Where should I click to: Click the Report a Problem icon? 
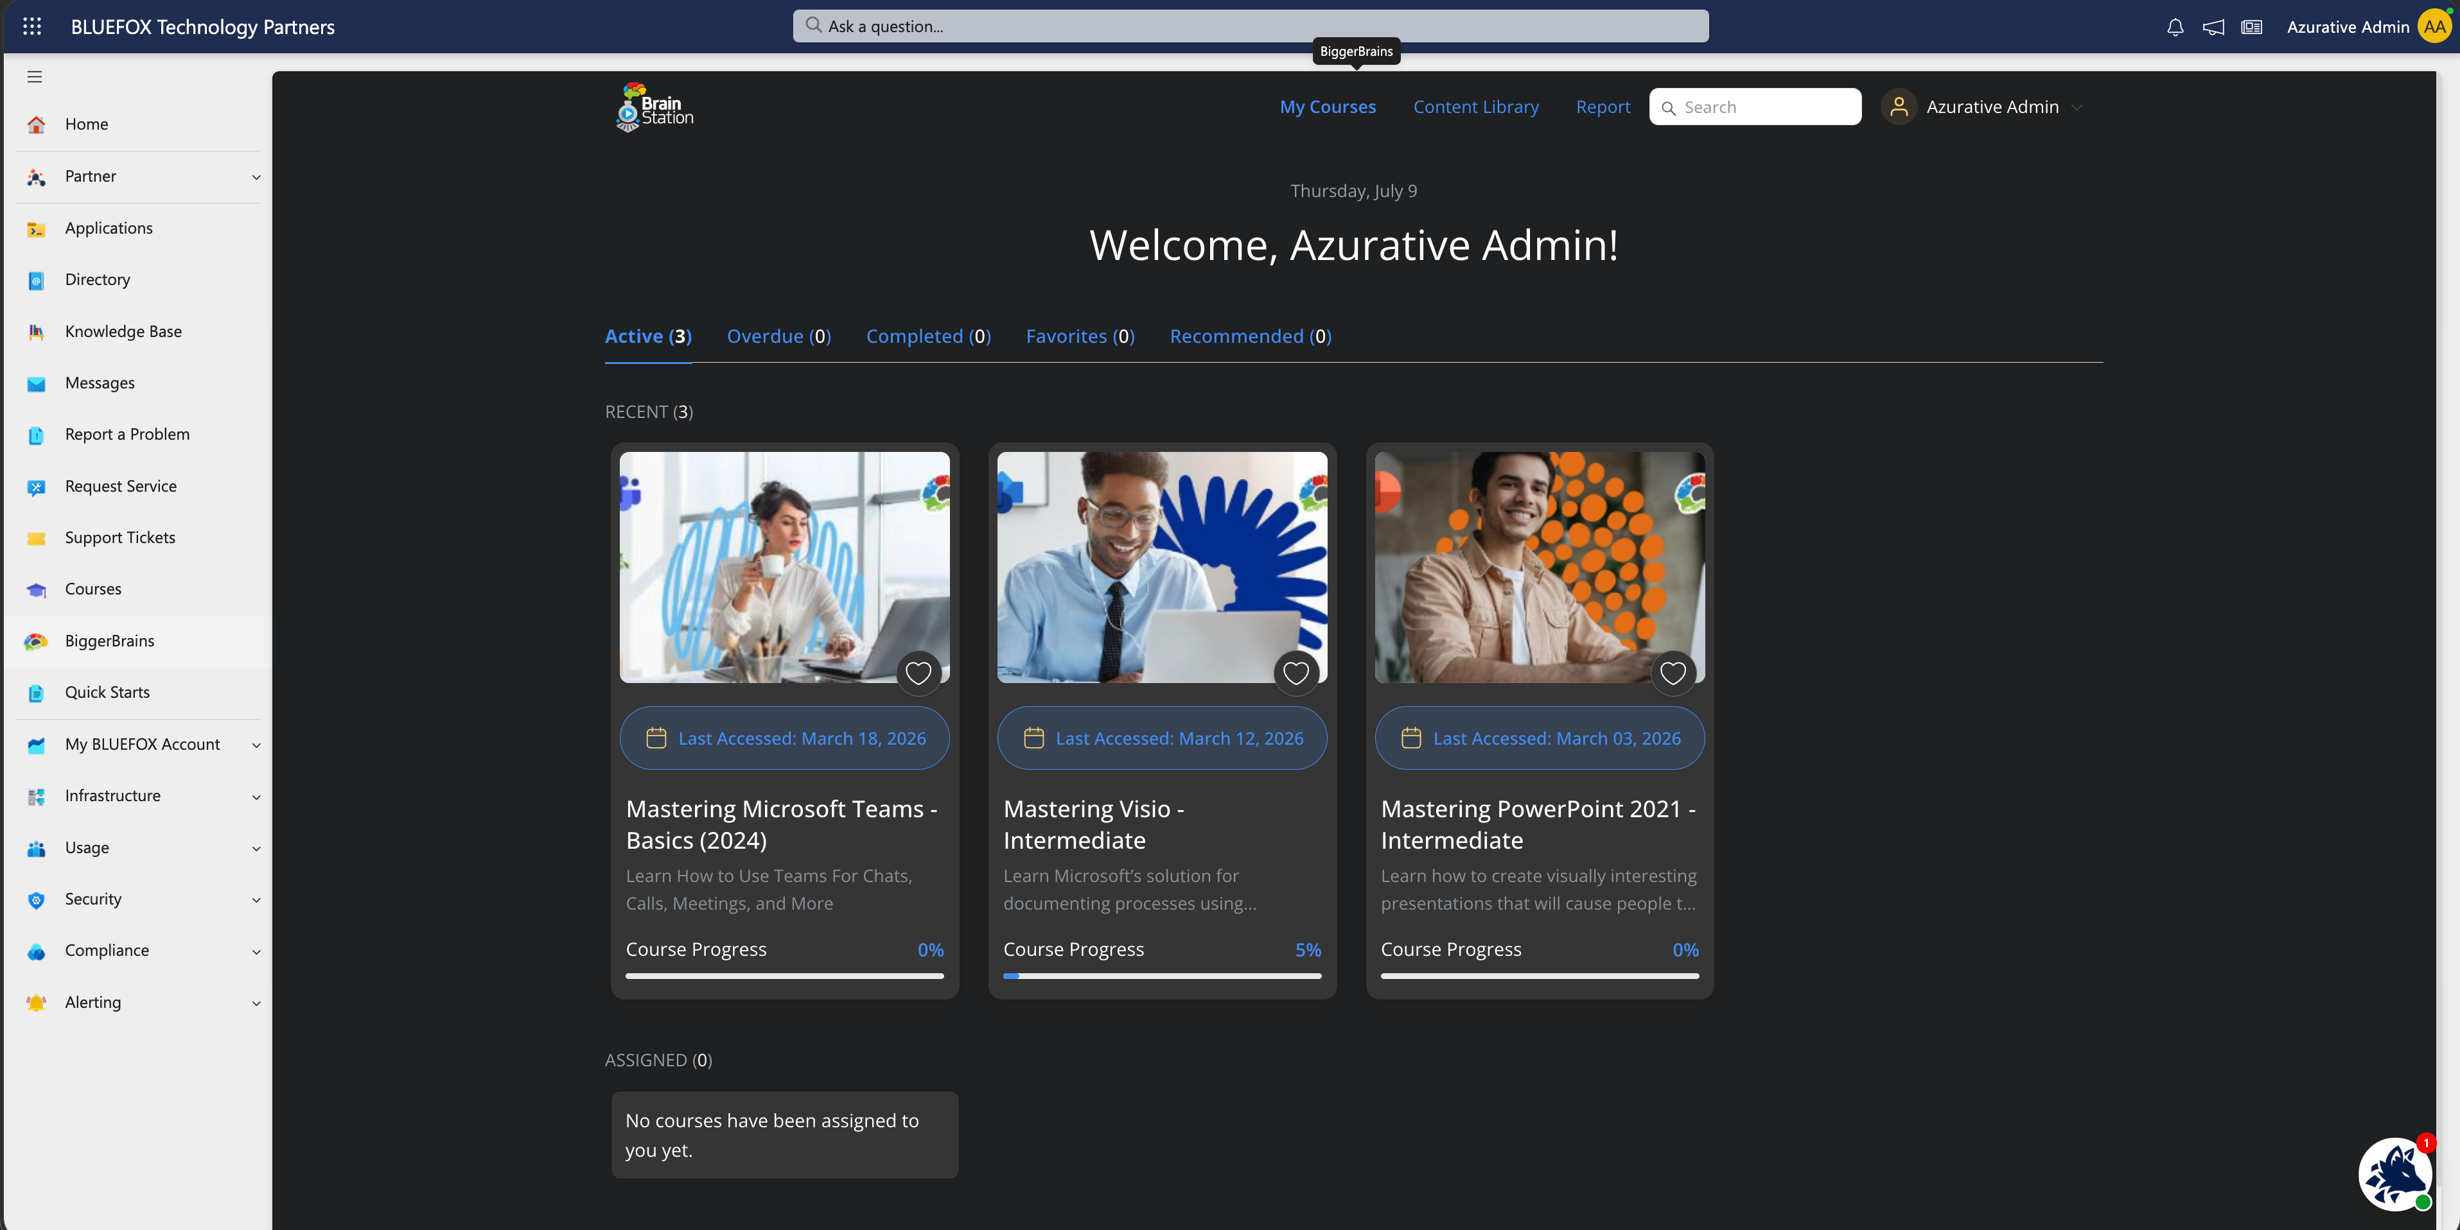[36, 435]
